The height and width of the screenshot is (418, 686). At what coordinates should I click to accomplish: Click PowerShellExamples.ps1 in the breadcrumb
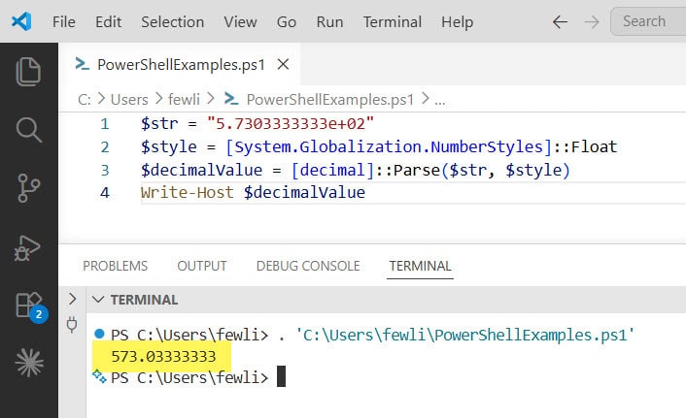(329, 100)
